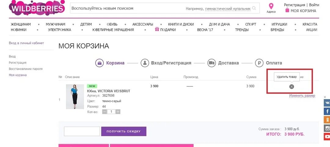Select the Оплата ruble step icon
330x147 pixels.
coord(259,63)
